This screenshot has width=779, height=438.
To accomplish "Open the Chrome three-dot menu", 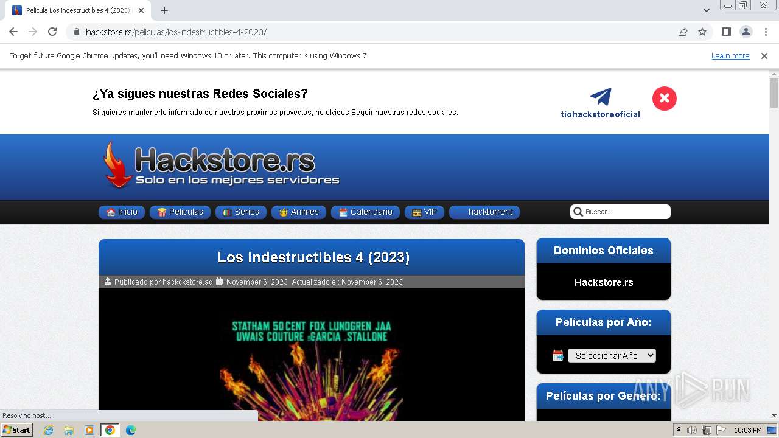I will coord(766,32).
